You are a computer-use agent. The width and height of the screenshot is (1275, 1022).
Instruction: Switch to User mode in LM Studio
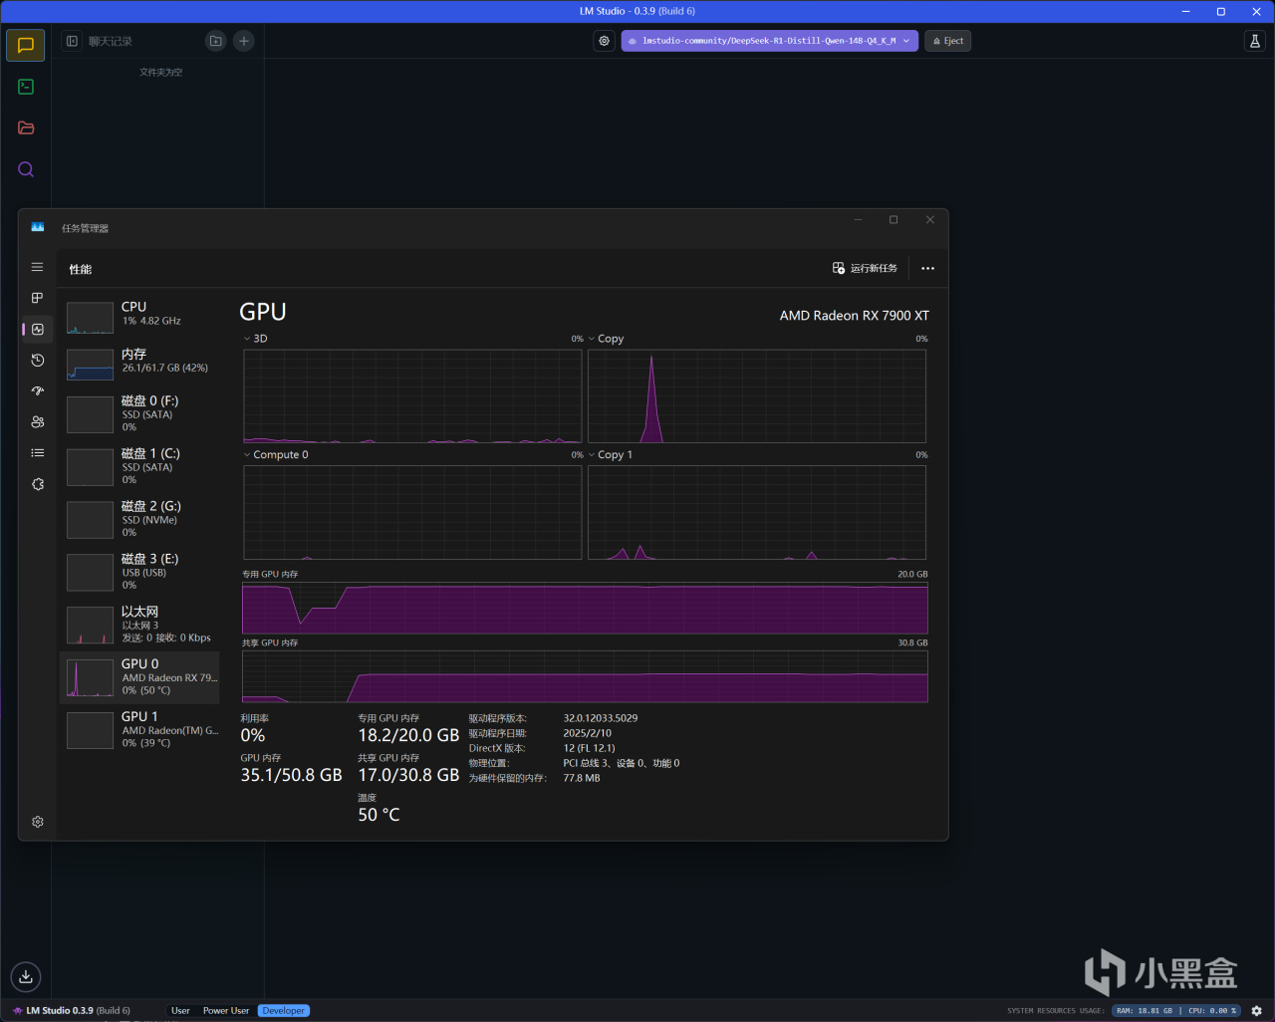(x=180, y=1010)
